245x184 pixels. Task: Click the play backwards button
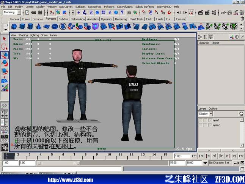(x=215, y=156)
